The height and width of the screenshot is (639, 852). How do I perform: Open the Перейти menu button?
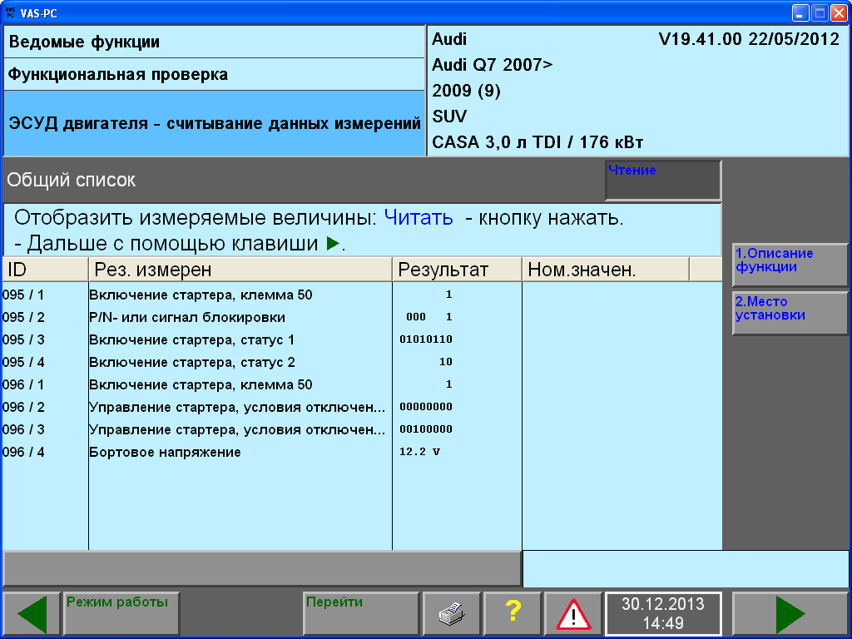coord(360,614)
